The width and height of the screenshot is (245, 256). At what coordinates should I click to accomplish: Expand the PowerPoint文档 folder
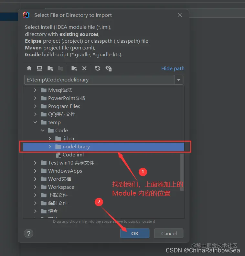(x=35, y=98)
